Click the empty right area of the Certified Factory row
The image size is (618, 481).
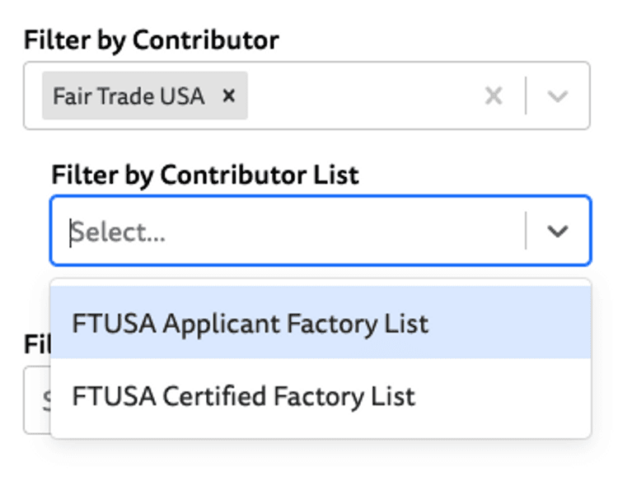pyautogui.click(x=503, y=395)
